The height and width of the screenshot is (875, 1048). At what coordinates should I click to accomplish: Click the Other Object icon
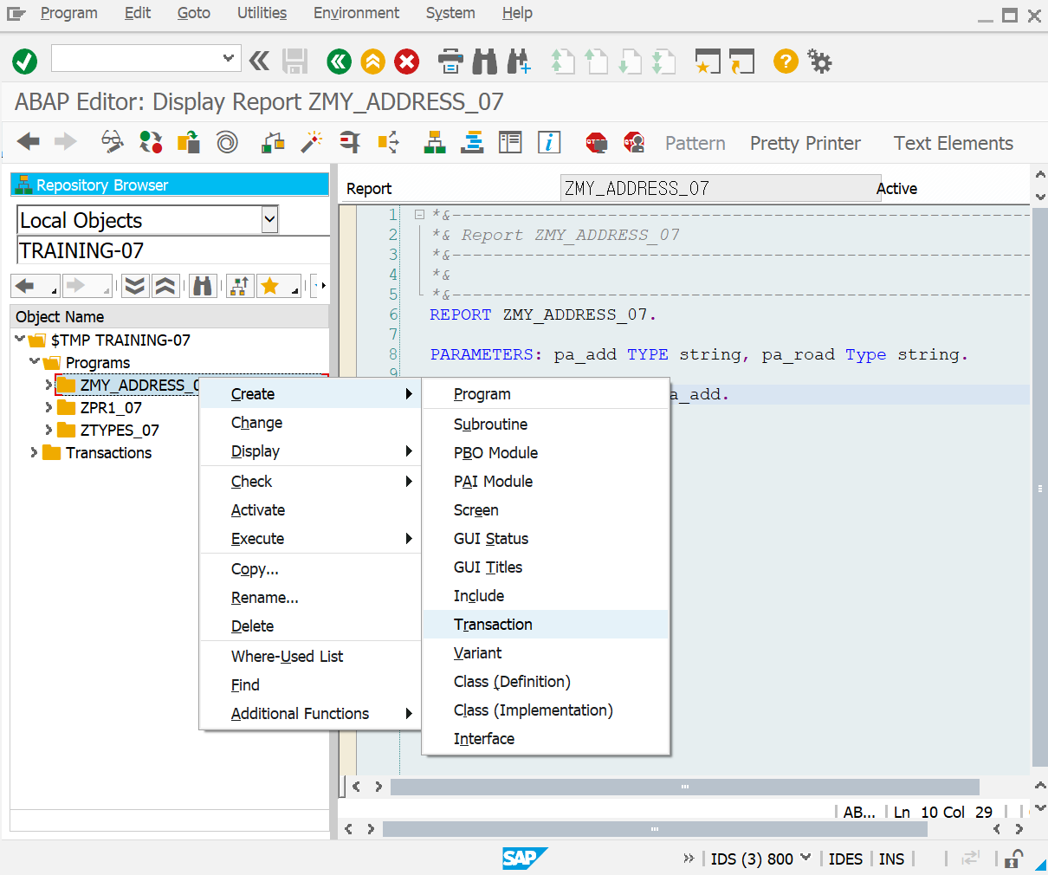pos(189,142)
